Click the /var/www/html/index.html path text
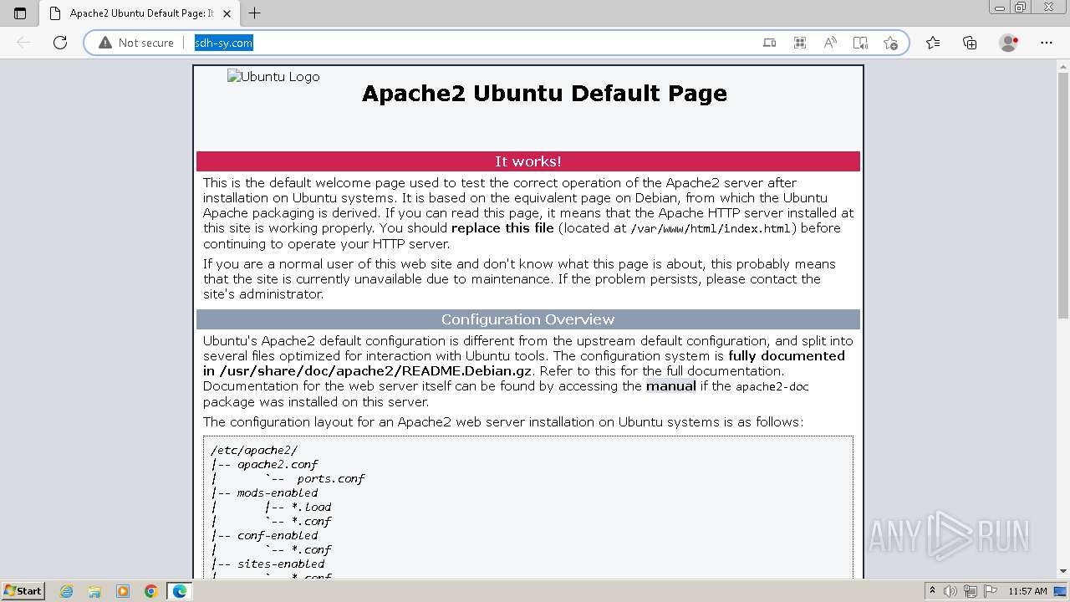The image size is (1070, 602). (x=711, y=228)
